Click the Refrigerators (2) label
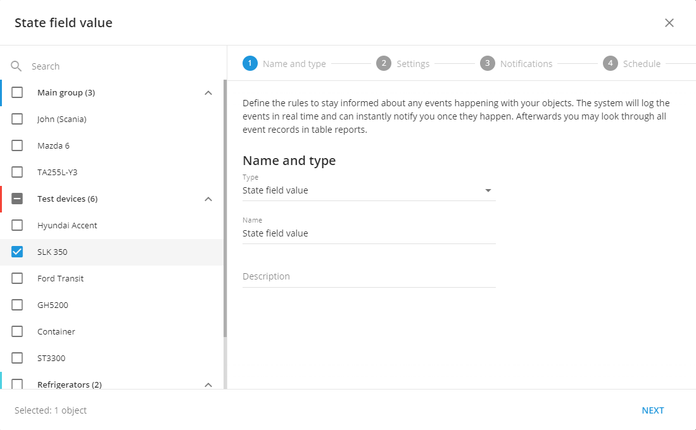Image resolution: width=696 pixels, height=430 pixels. pyautogui.click(x=70, y=384)
